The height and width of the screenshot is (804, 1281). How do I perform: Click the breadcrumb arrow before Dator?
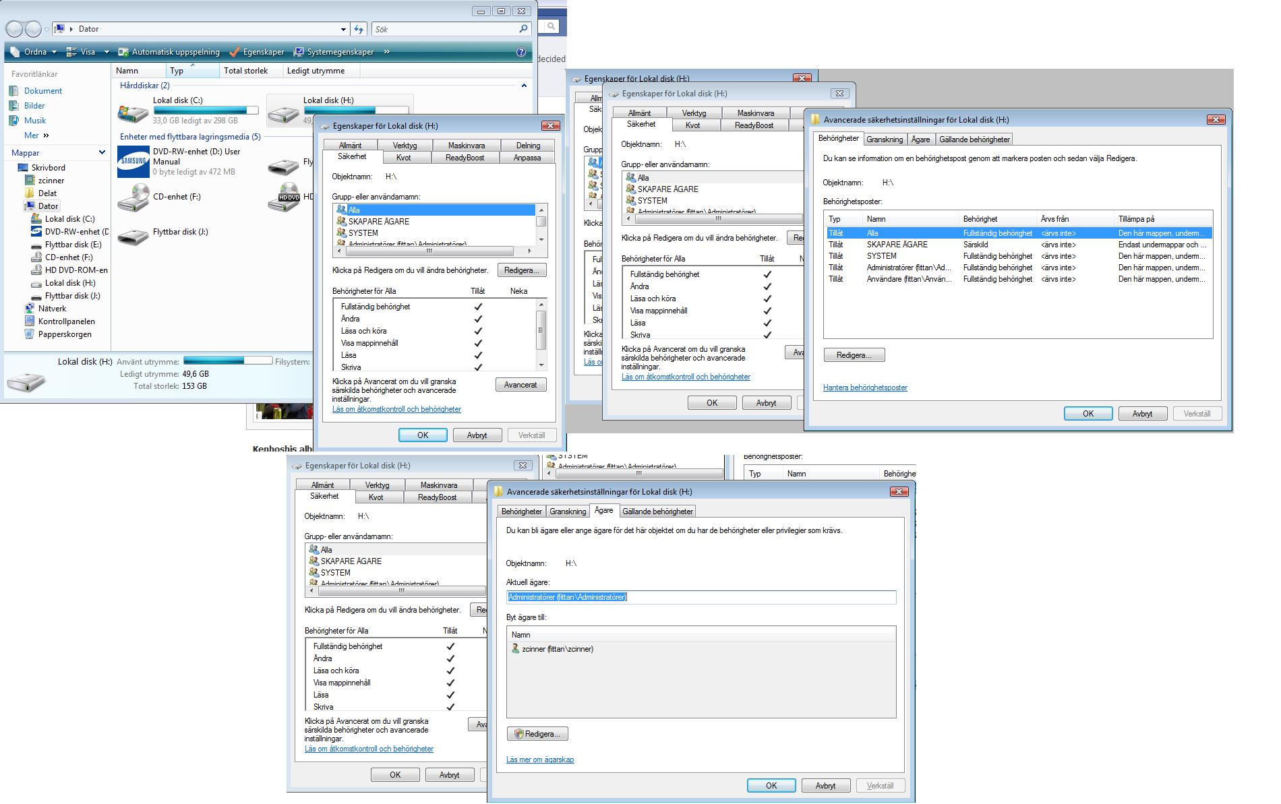71,29
